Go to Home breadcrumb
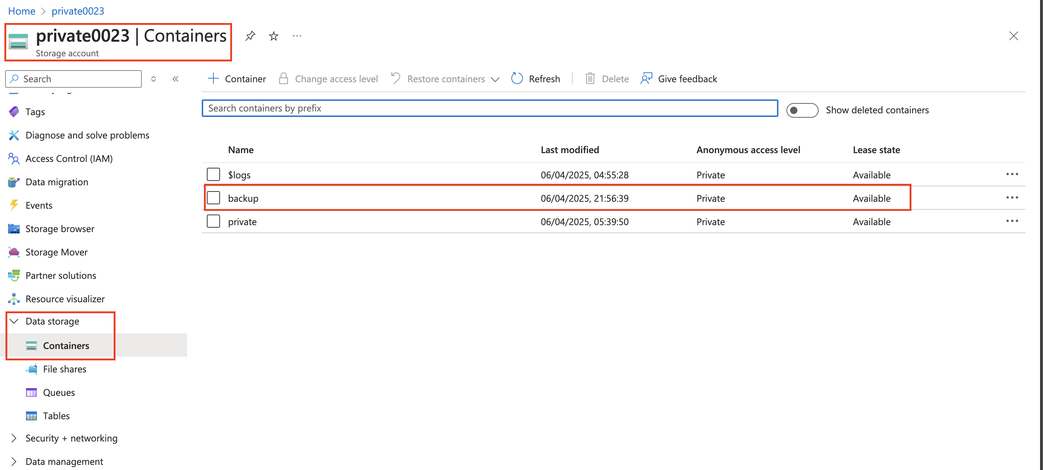Screen dimensions: 1043x470 tap(22, 11)
